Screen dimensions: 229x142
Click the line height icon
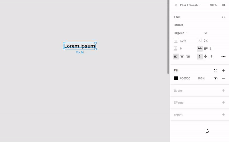[176, 41]
